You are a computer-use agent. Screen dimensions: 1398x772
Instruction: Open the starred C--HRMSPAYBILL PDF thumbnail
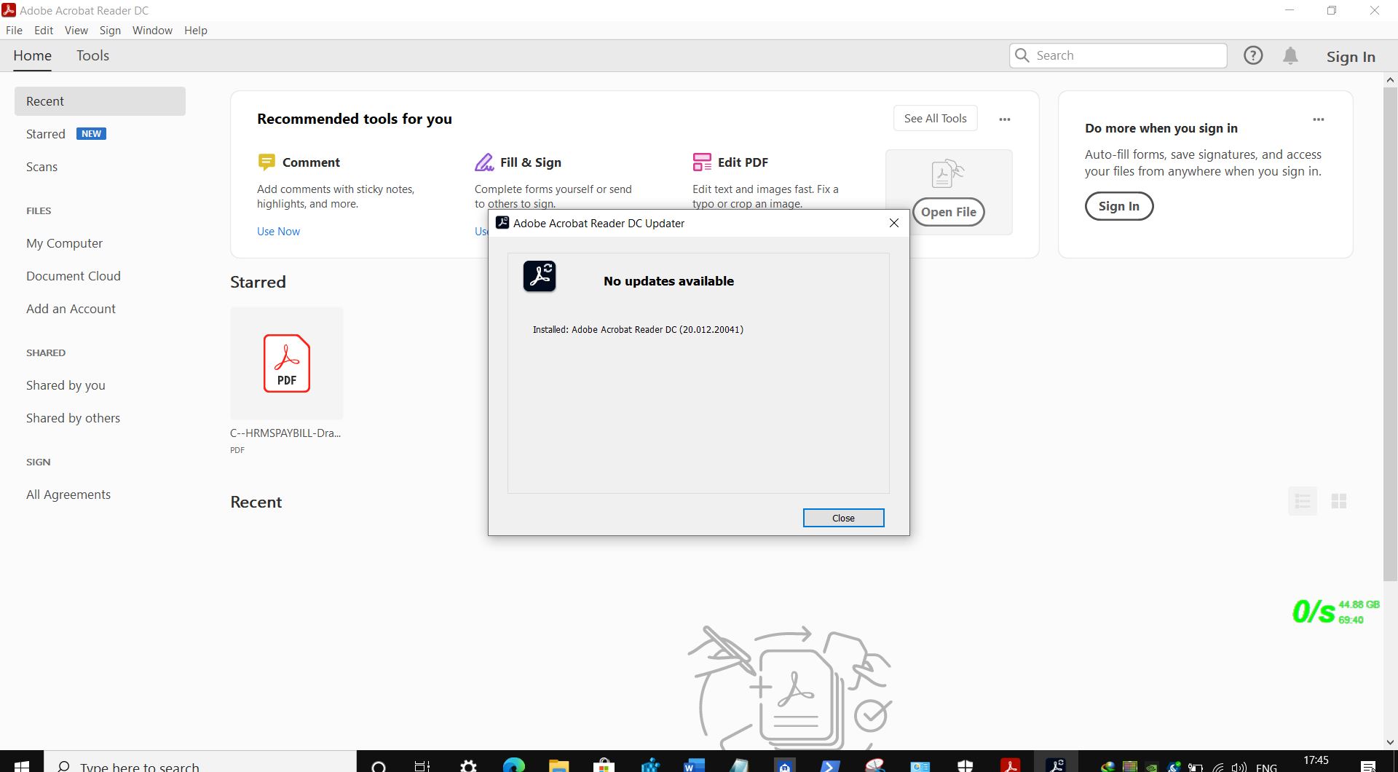286,363
